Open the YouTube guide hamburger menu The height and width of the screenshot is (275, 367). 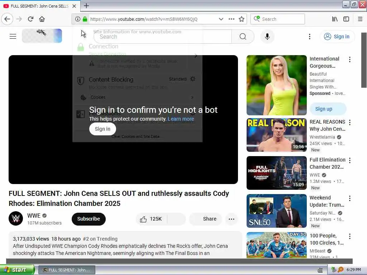[13, 36]
